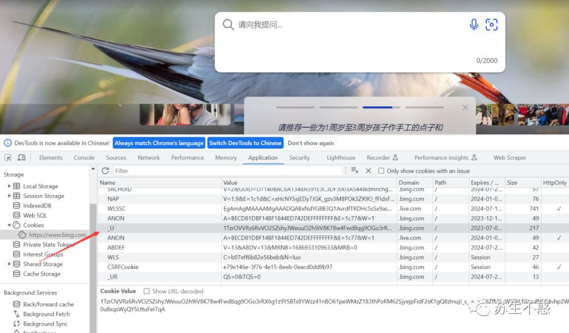Click the microphone icon in the search box

coord(474,24)
